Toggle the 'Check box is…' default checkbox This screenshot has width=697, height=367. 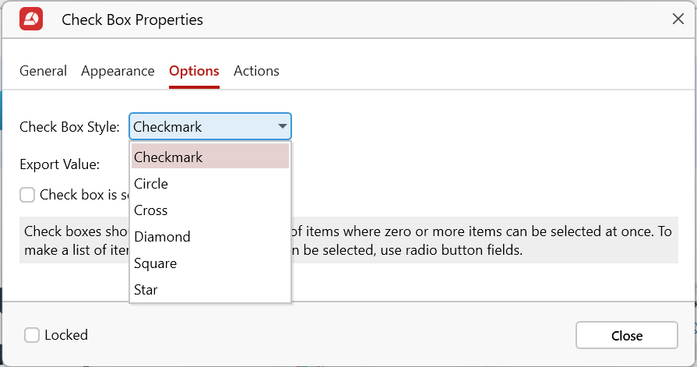27,195
